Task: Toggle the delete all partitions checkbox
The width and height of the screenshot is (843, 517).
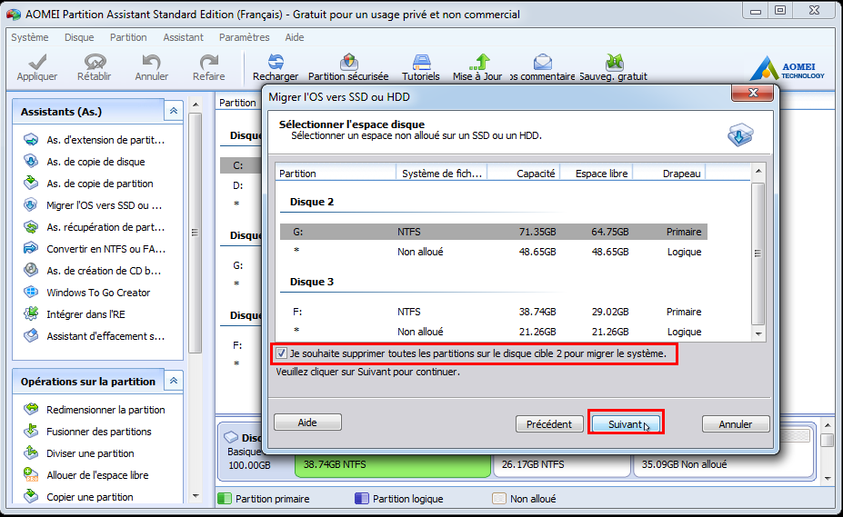Action: [281, 353]
